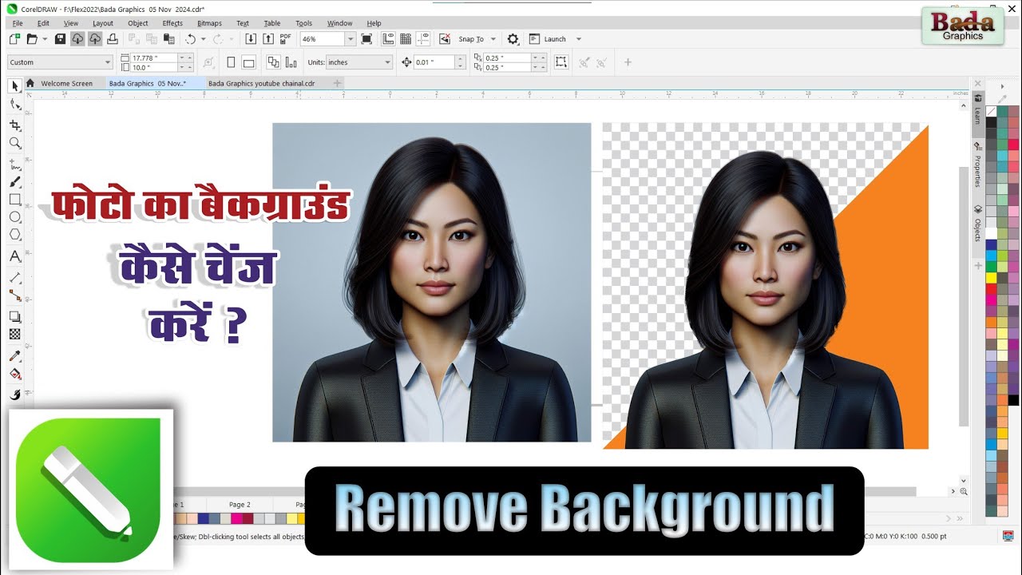This screenshot has width=1022, height=575.
Task: Click the Open folder icon
Action: point(32,38)
